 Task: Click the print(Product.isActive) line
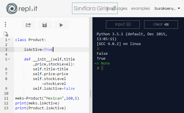[40, 108]
